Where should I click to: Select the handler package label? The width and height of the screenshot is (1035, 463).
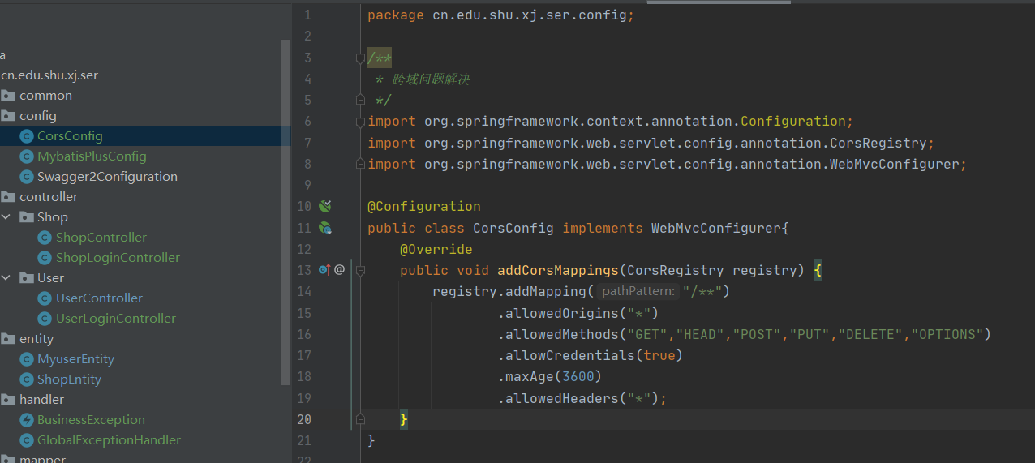42,400
